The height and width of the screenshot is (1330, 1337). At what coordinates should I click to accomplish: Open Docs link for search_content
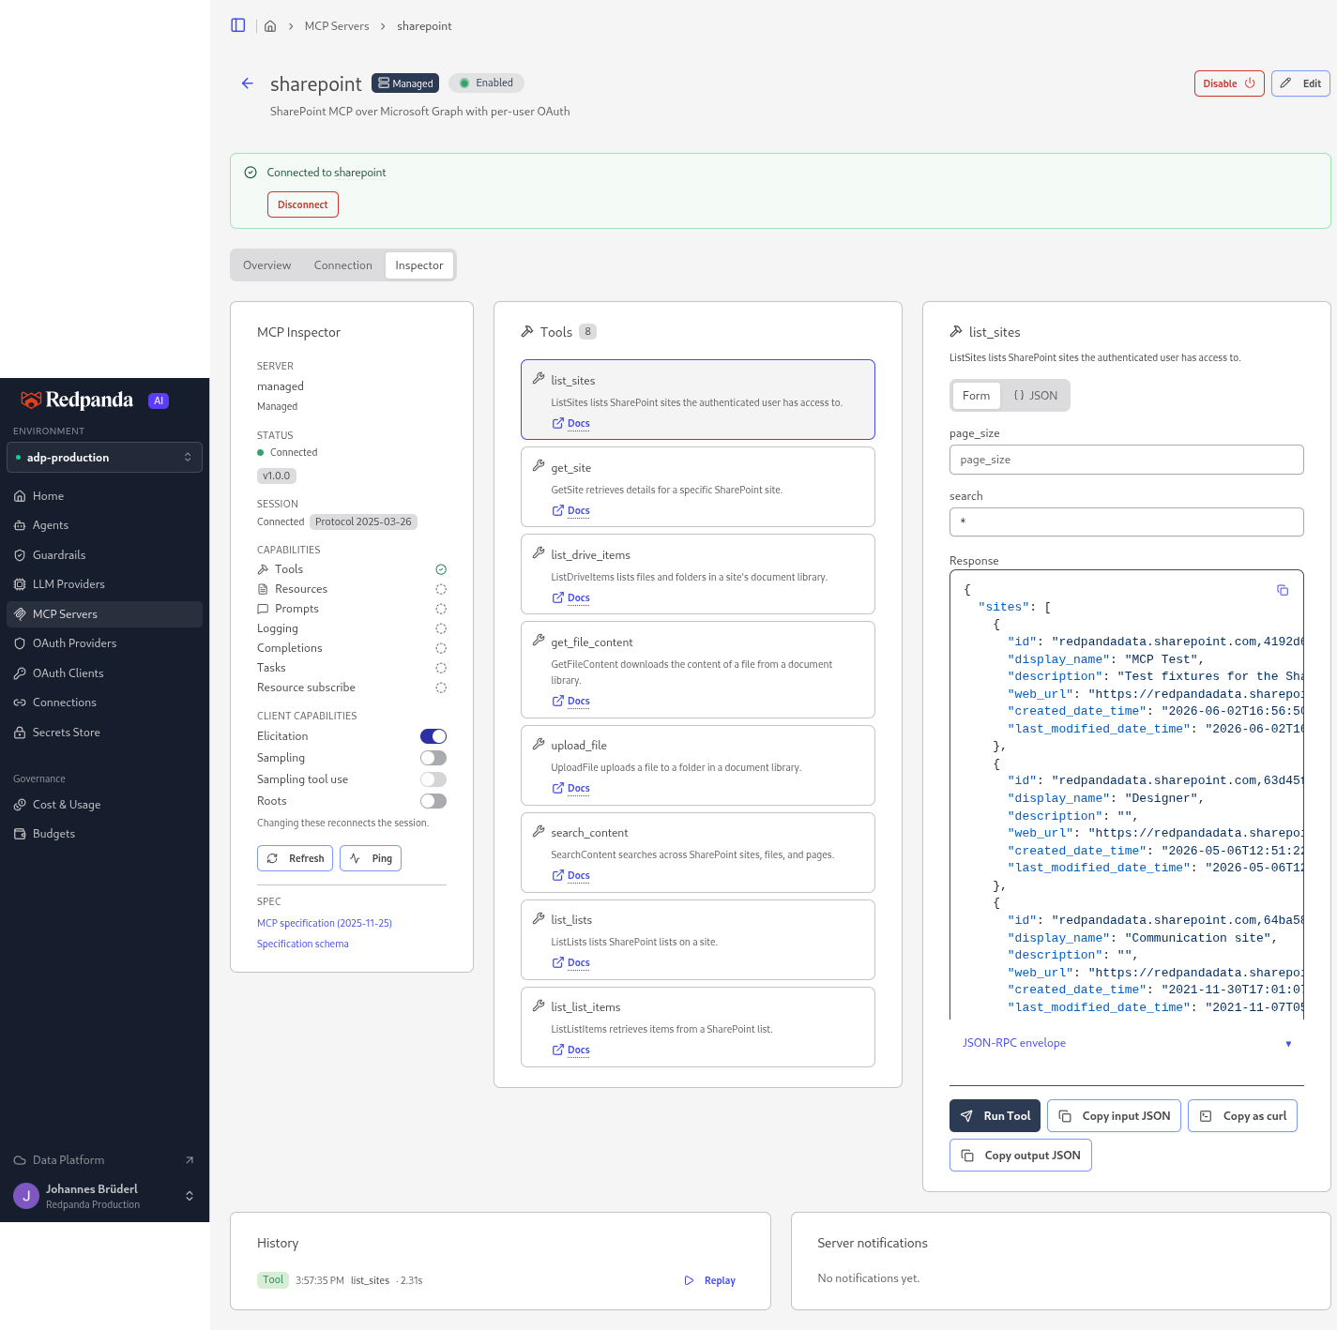point(571,876)
